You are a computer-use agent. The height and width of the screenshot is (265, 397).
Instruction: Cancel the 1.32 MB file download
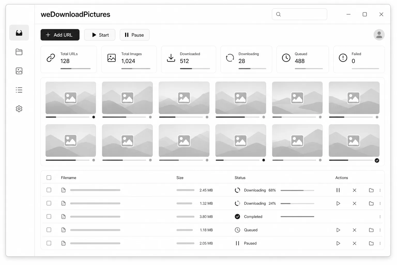354,203
